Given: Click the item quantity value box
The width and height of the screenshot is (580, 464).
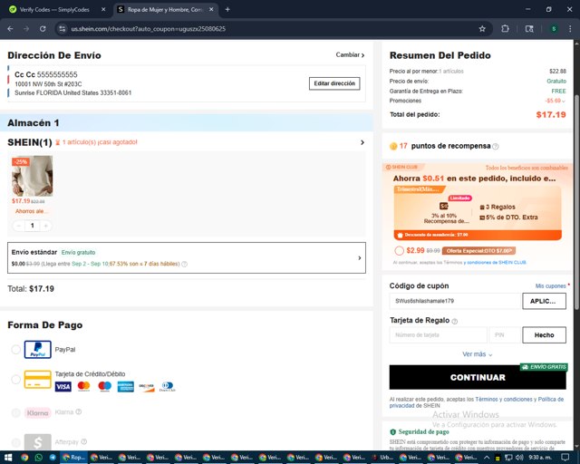Looking at the screenshot, I should [x=33, y=226].
